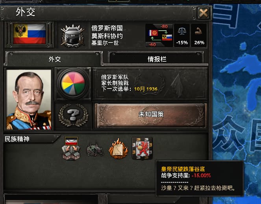Click the Russian Empire flag

[x=30, y=34]
